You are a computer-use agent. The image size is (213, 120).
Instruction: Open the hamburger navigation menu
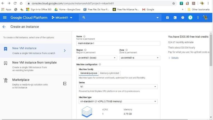(5, 17)
